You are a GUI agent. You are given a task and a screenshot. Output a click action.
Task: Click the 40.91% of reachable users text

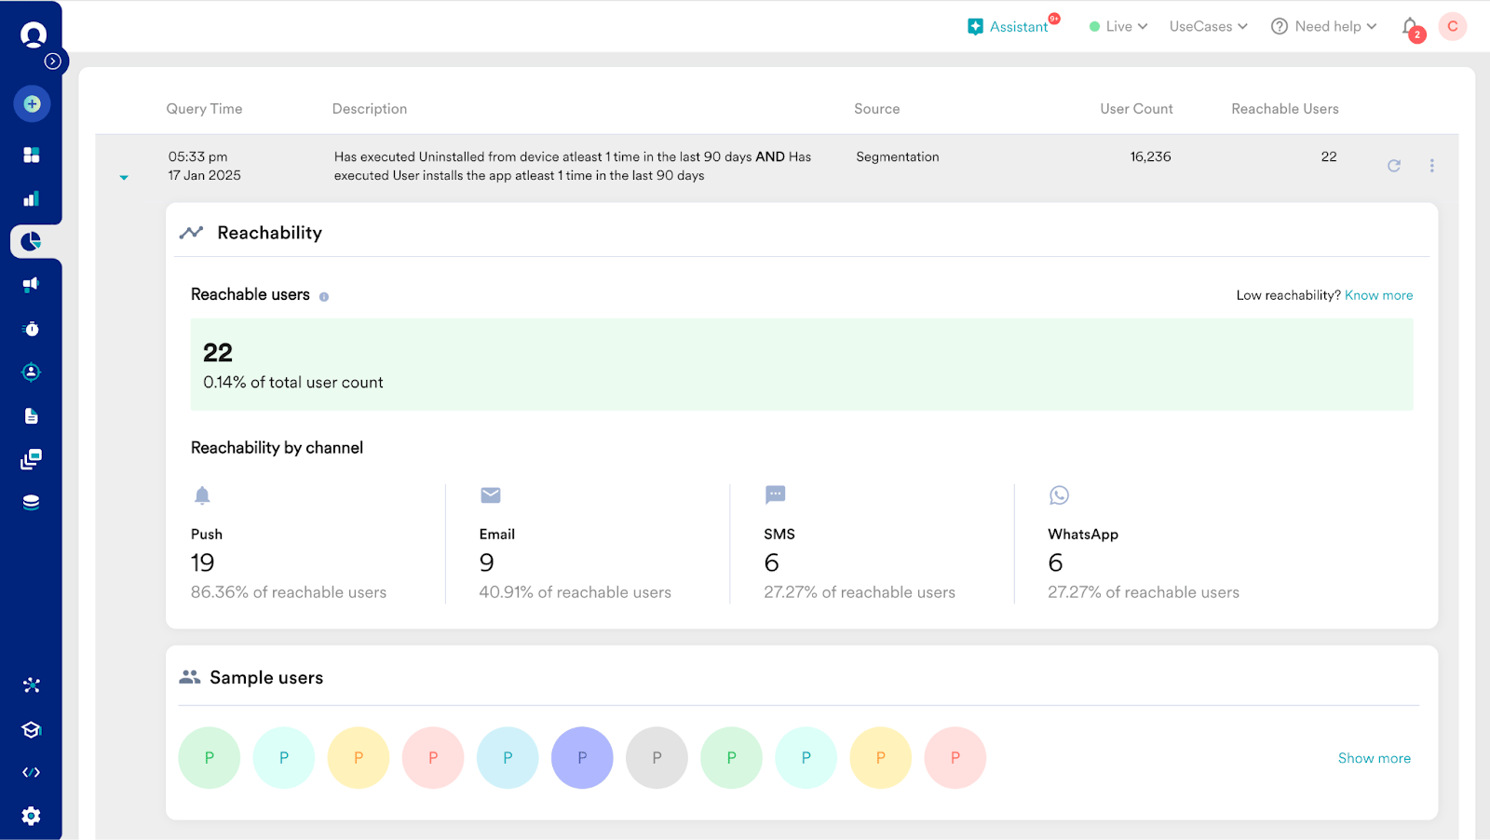(x=575, y=592)
